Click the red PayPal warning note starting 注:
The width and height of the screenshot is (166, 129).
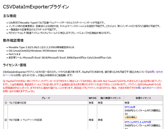click(83, 86)
